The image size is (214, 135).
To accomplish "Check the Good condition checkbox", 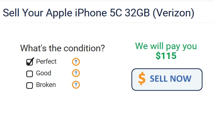I will (30, 74).
